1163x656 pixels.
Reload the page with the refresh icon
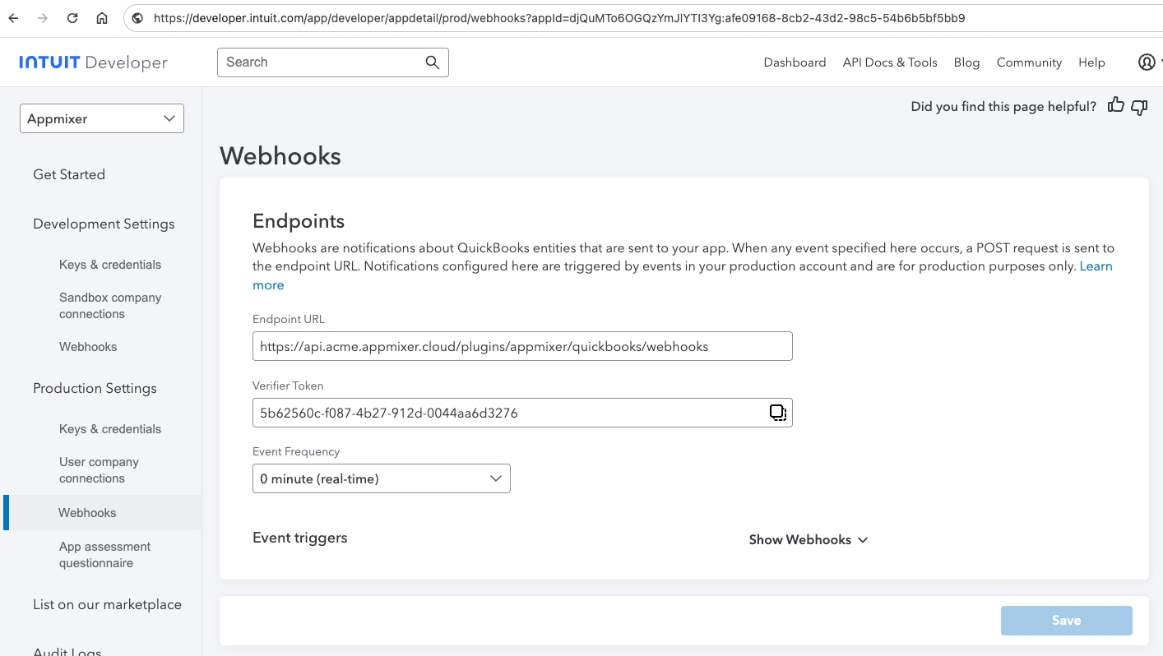pyautogui.click(x=72, y=18)
